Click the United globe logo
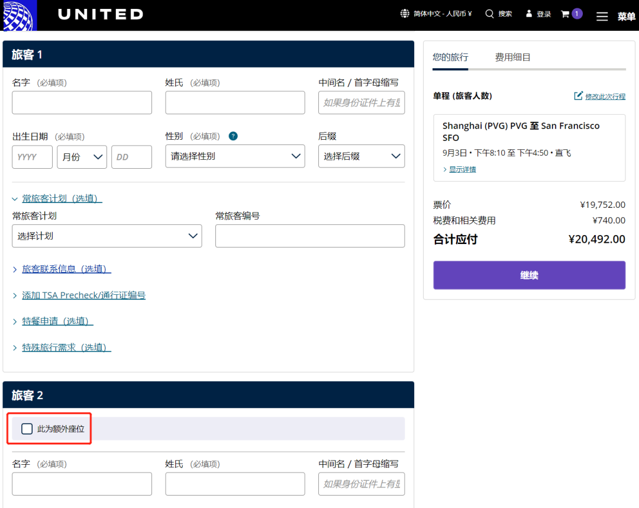The image size is (639, 508). click(x=20, y=15)
